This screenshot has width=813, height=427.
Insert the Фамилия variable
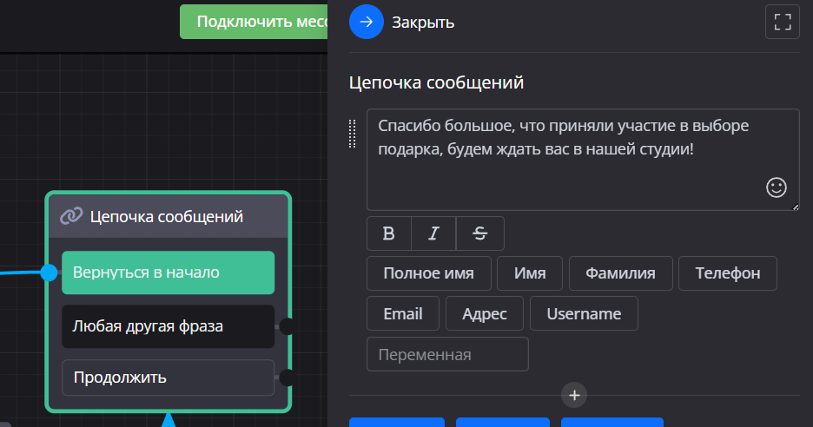pos(620,273)
